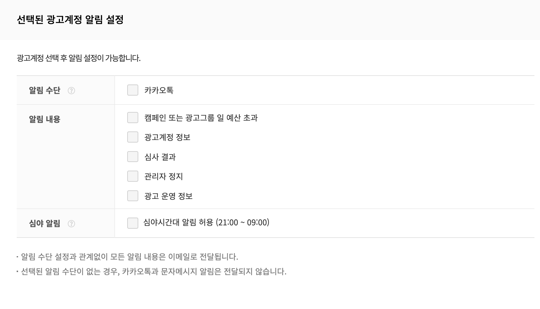Viewport: 540px width, 309px height.
Task: Select the 관리자 정지 checkbox
Action: click(133, 176)
